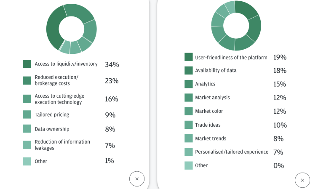Click the Tailored pricing legend swatch
The image size is (310, 189).
(27, 114)
